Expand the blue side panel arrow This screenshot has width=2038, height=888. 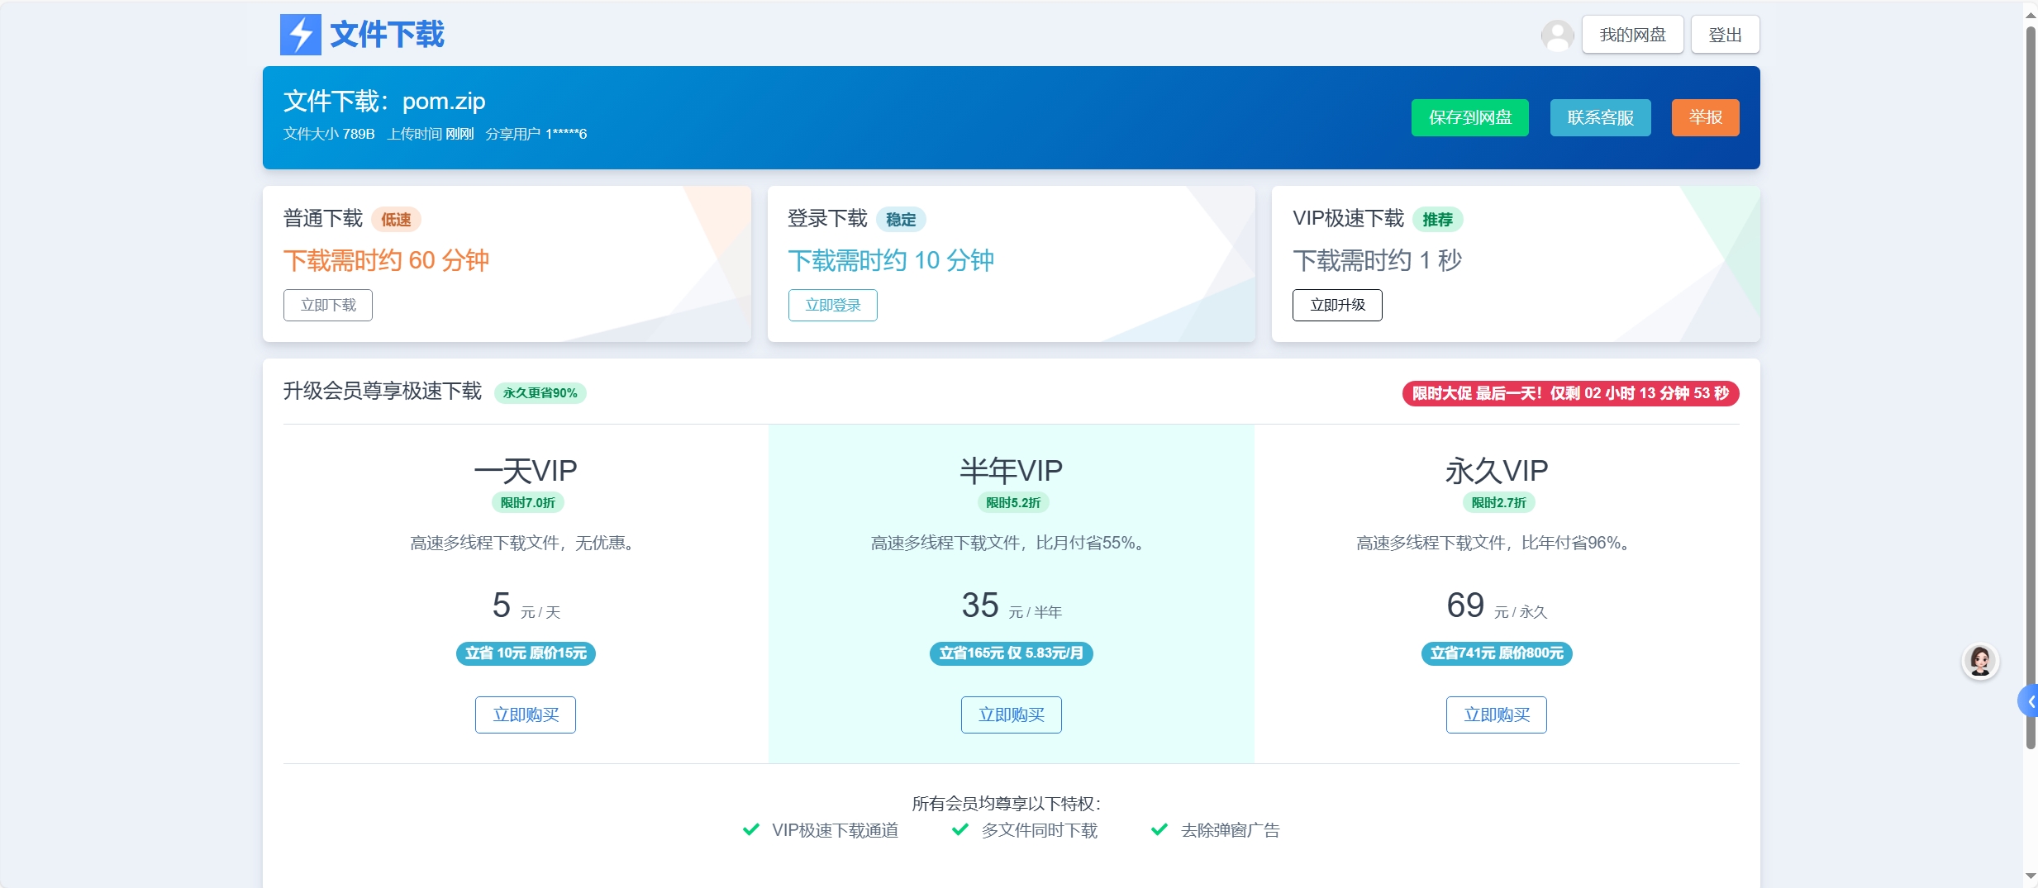(2028, 701)
